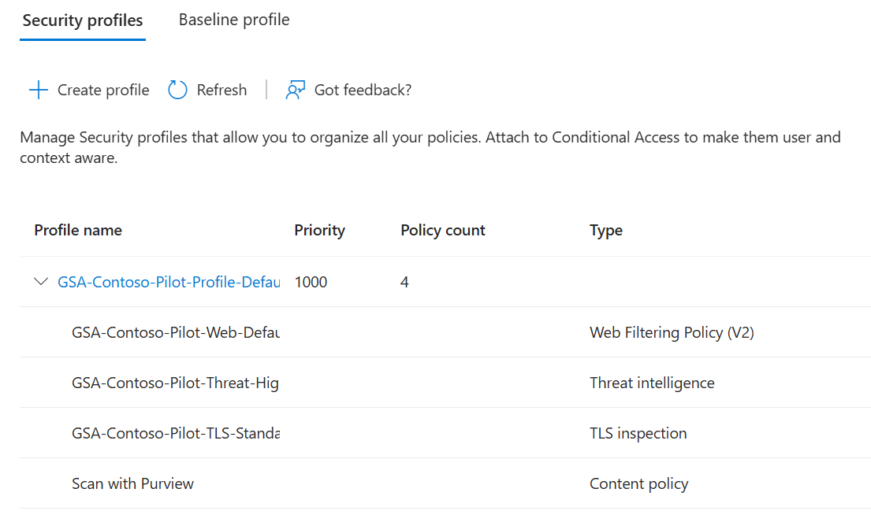Image resolution: width=871 pixels, height=522 pixels.
Task: Open the GSA-Contoso-Pilot-Profile-Defau profile link
Action: 169,282
